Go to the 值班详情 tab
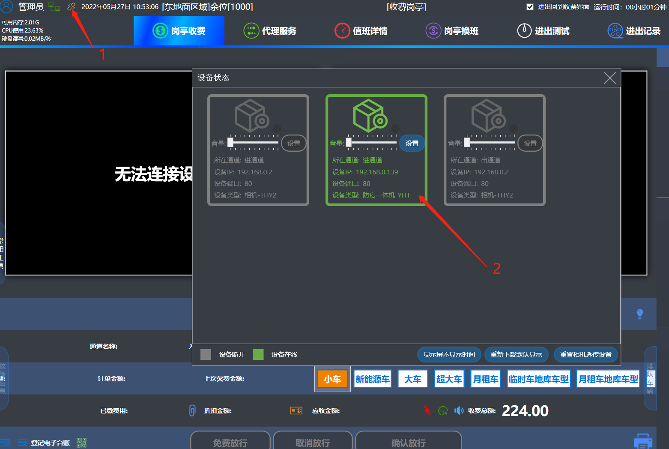Screen dimensions: 669x449 pos(361,31)
